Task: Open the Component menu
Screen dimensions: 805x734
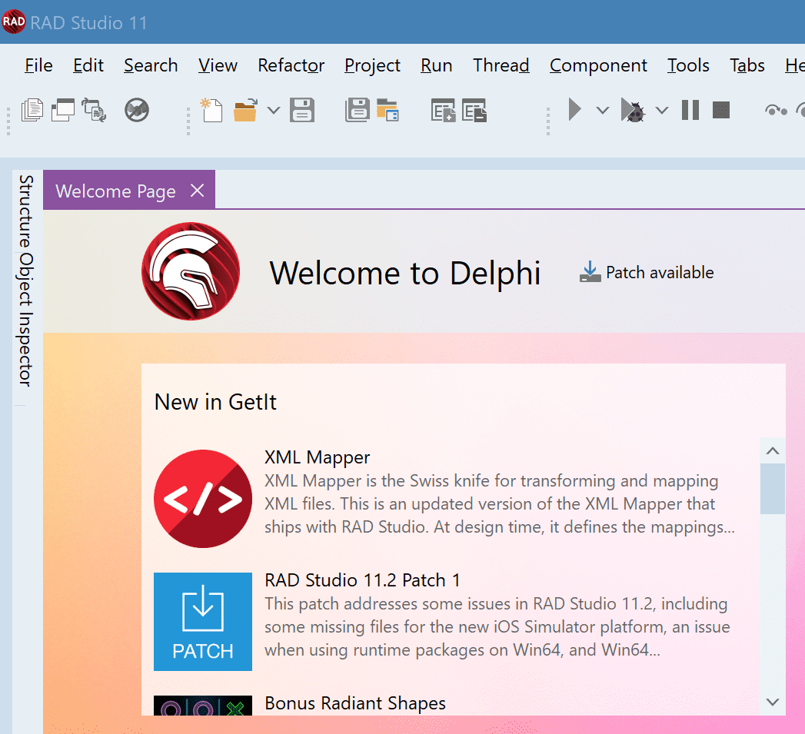Action: coord(598,65)
